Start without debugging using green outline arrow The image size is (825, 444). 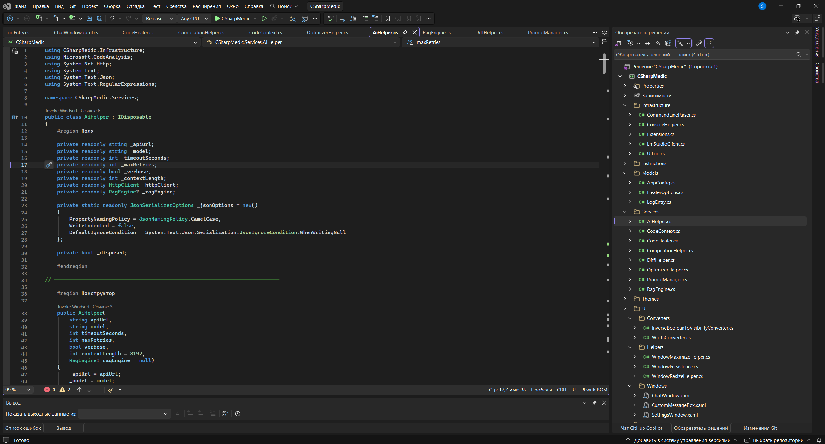tap(264, 18)
